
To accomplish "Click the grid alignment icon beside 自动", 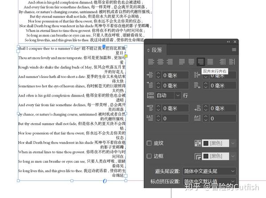I will (x=150, y=95).
